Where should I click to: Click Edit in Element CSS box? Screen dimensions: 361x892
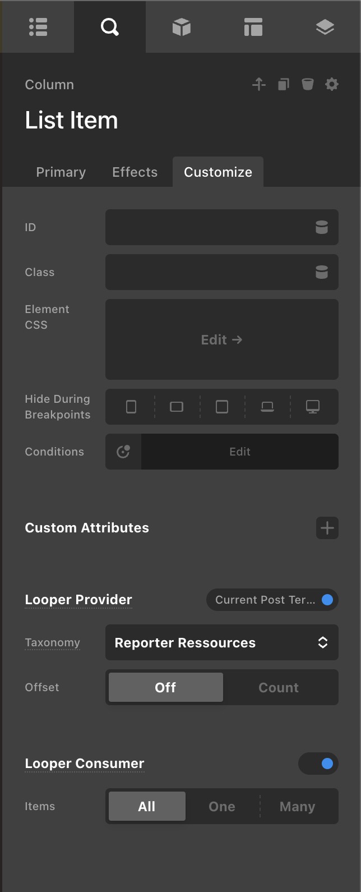(x=221, y=339)
